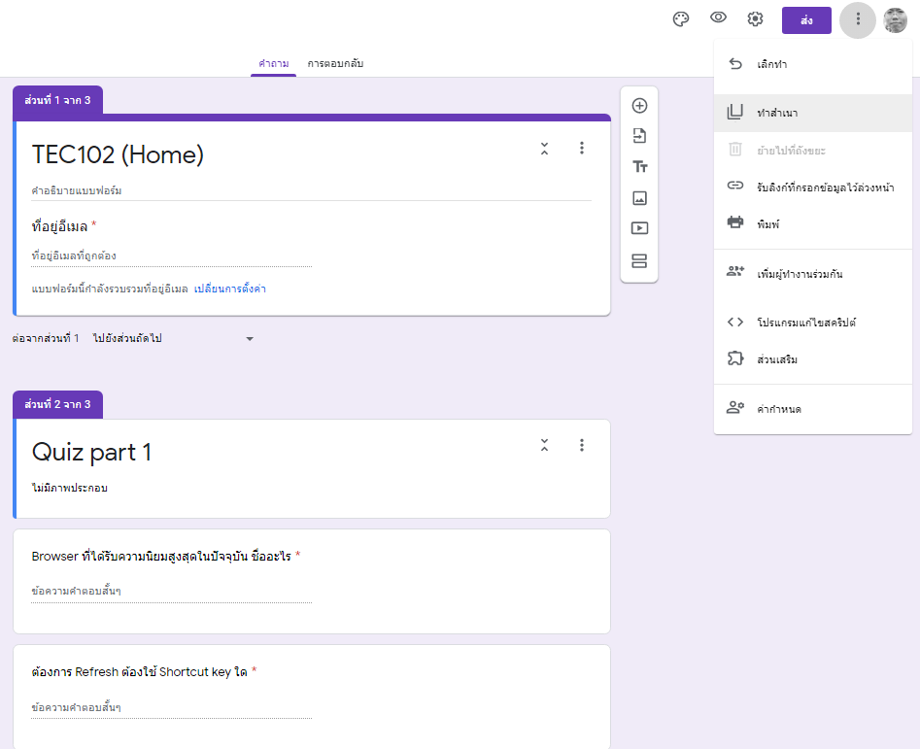Collapse the Quiz part 1 section

pos(545,445)
